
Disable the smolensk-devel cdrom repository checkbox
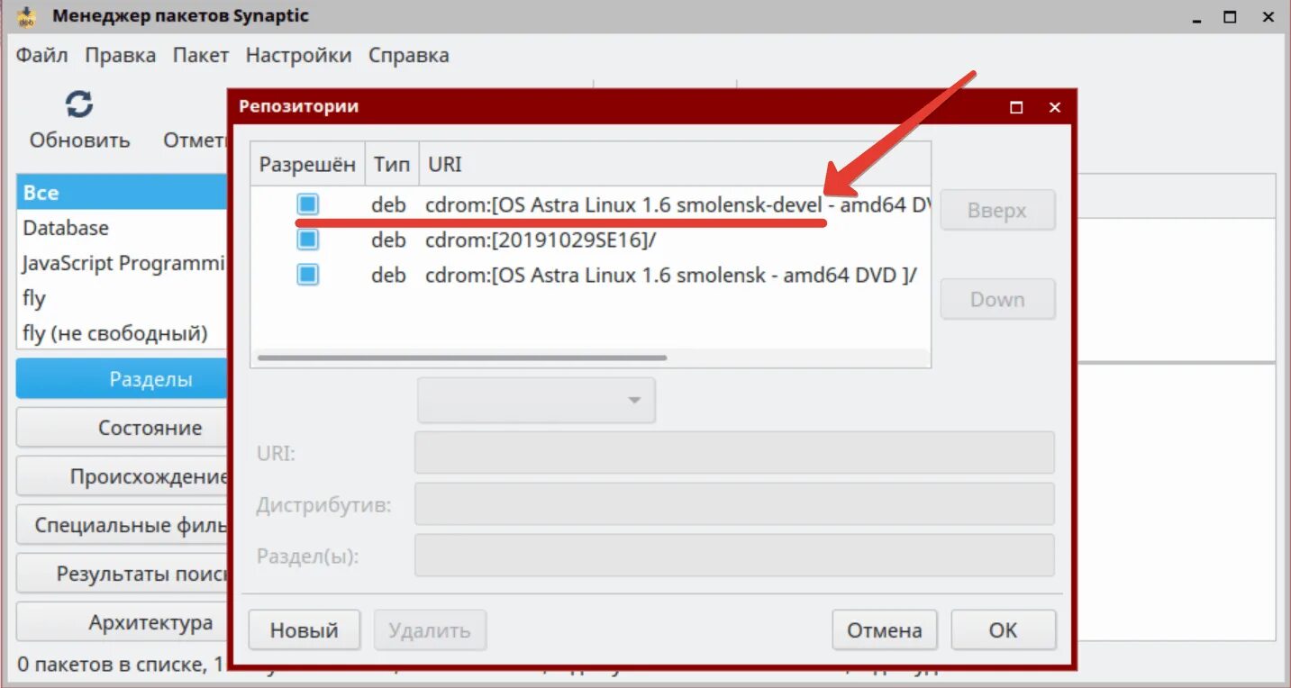coord(306,204)
